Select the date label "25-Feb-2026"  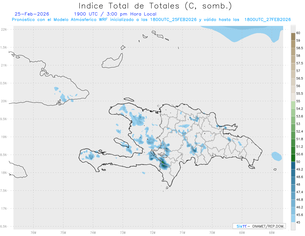coord(32,14)
